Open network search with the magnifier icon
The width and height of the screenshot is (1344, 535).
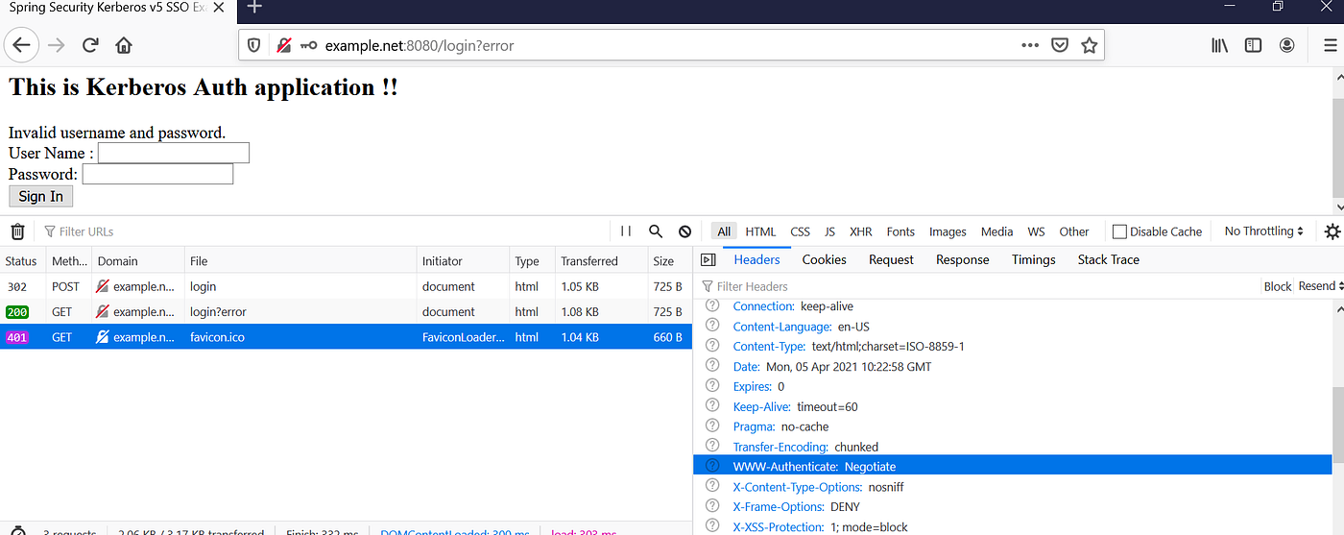coord(656,231)
